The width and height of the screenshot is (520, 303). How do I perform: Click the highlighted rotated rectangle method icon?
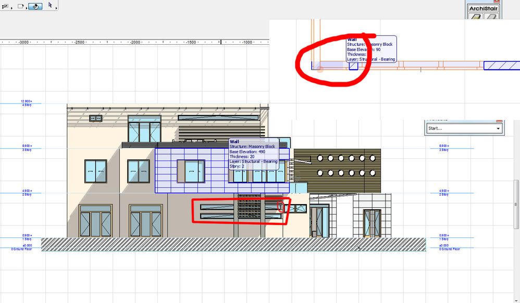click(35, 6)
